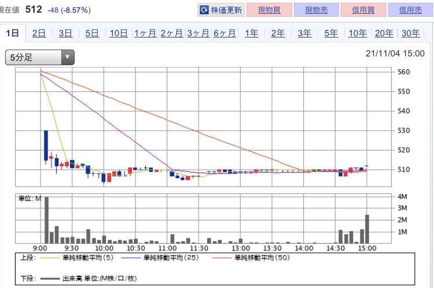View the 2年 chart range

(x=278, y=33)
